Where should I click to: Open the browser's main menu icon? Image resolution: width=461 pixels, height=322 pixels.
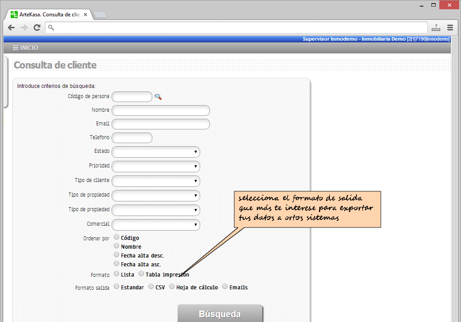tap(450, 27)
